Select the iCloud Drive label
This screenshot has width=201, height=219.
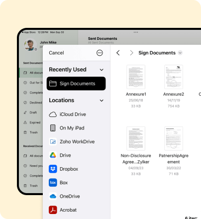click(73, 114)
